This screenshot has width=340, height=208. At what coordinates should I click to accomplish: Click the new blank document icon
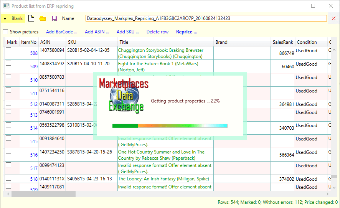pyautogui.click(x=32, y=18)
